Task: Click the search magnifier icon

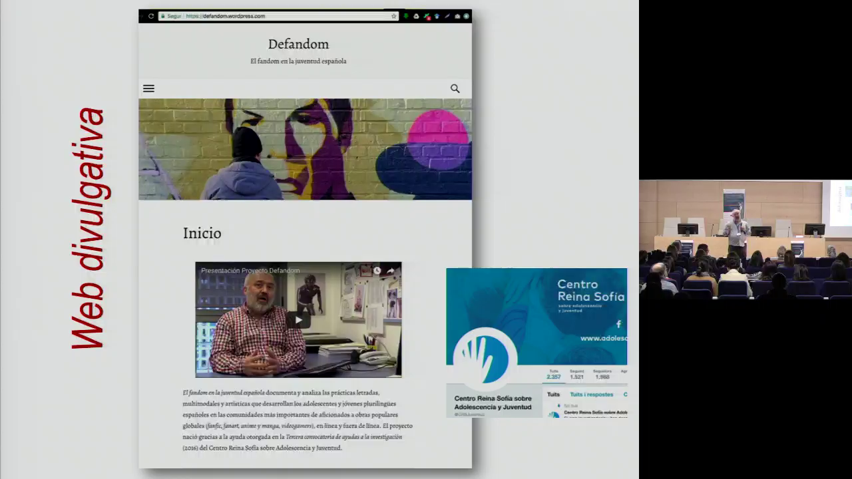Action: coord(455,88)
